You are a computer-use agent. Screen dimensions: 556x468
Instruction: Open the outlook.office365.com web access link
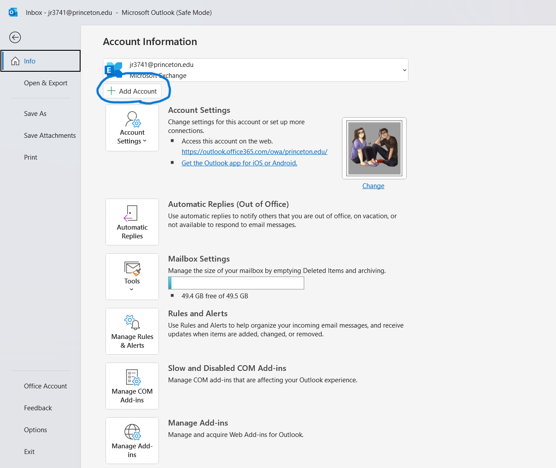pyautogui.click(x=254, y=152)
